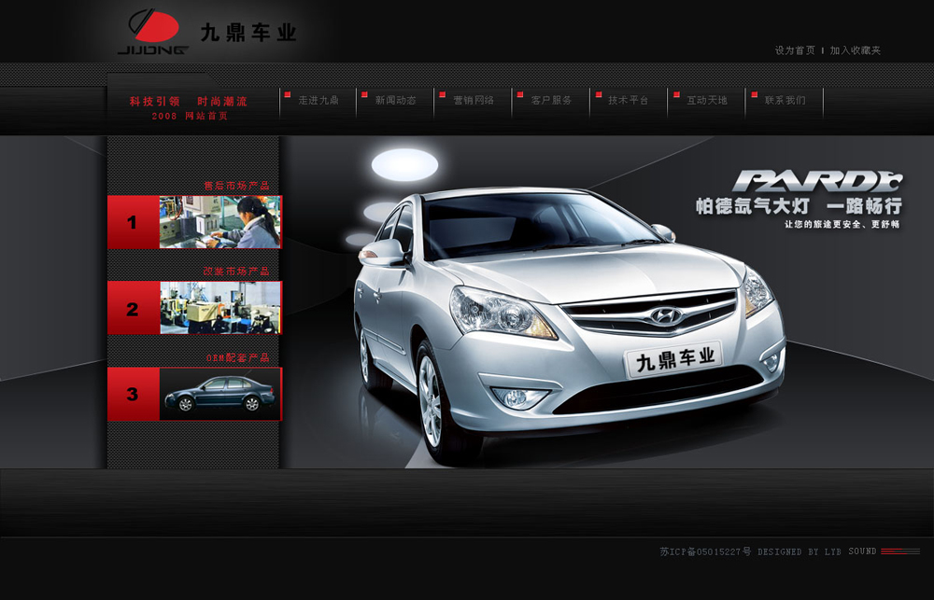Click the 设为首页 link
The image size is (934, 600).
pos(795,50)
